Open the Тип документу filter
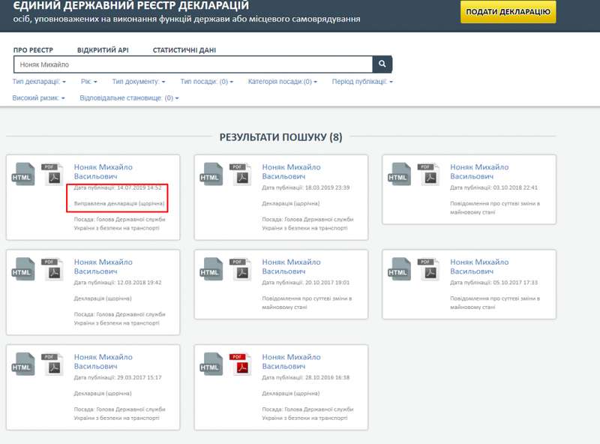Viewport: 600px width, 444px height. pyautogui.click(x=139, y=82)
